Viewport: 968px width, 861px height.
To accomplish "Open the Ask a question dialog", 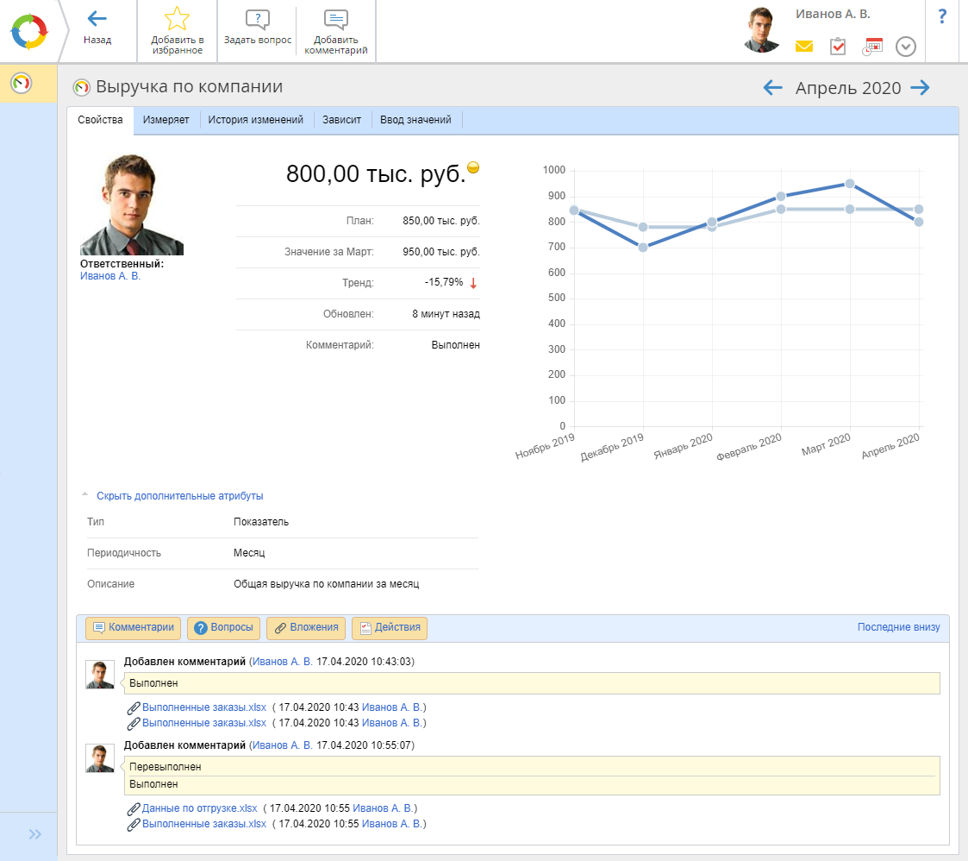I will 257,21.
